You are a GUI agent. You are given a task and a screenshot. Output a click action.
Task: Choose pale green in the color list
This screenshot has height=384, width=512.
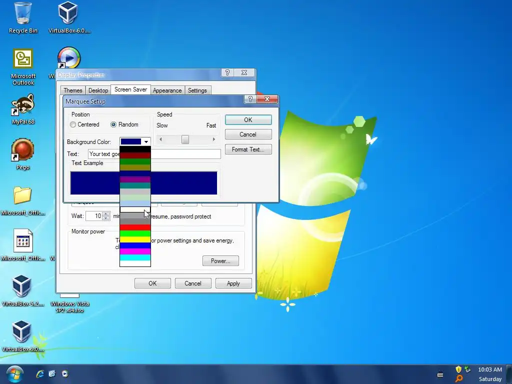point(135,197)
